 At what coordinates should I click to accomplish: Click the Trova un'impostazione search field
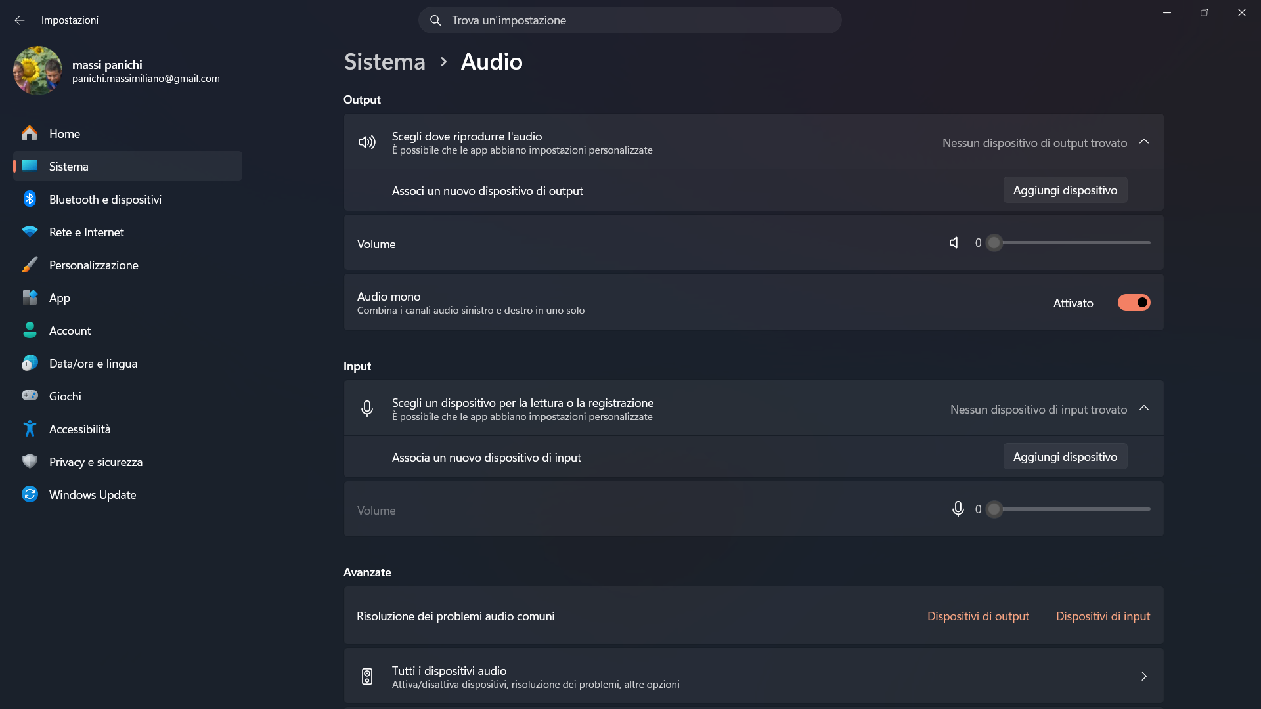click(630, 20)
